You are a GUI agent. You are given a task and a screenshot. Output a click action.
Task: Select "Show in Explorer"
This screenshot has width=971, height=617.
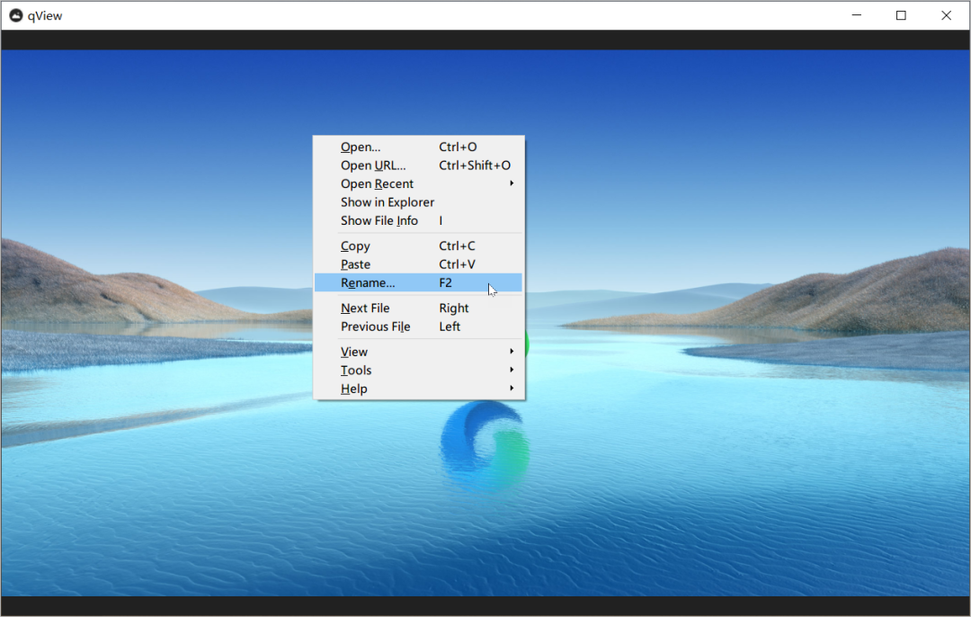coord(387,201)
